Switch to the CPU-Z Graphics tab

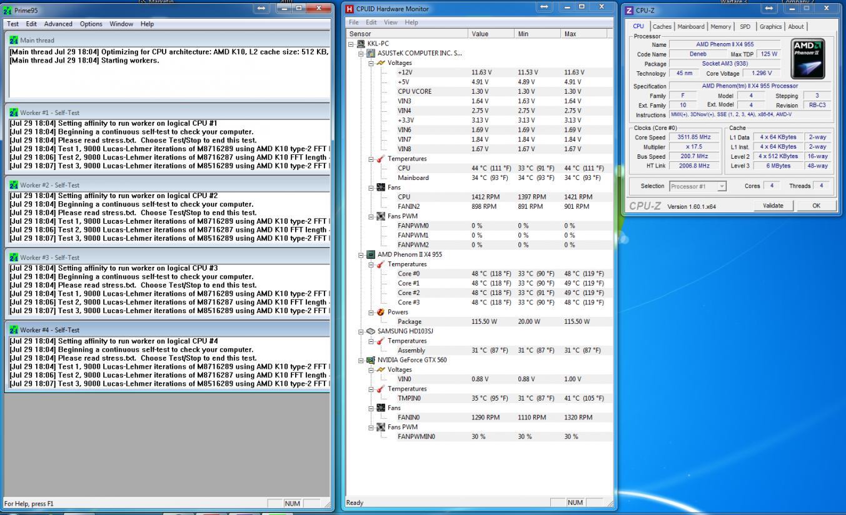pyautogui.click(x=770, y=26)
